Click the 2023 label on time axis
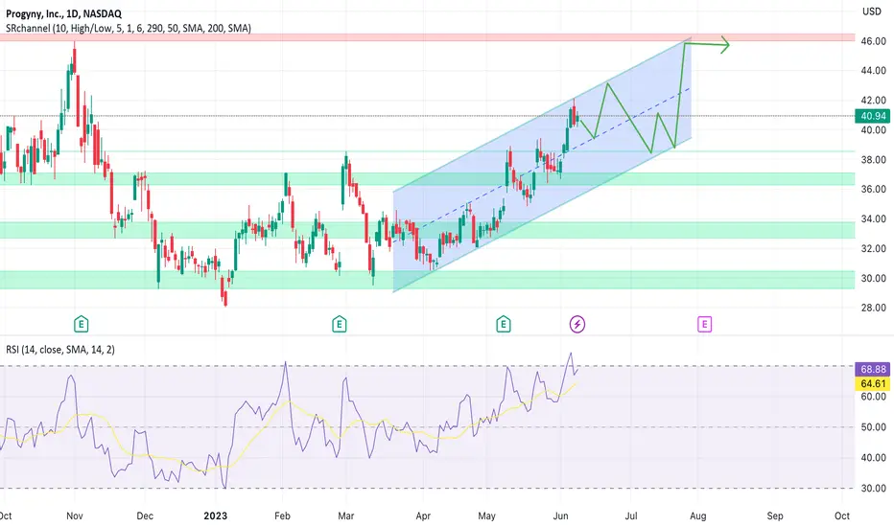894x527 pixels. [216, 516]
